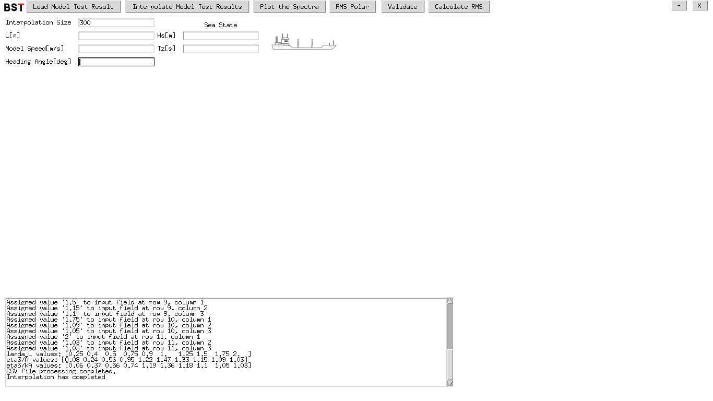The width and height of the screenshot is (713, 401).
Task: Click the Model Speed input box
Action: coord(116,49)
